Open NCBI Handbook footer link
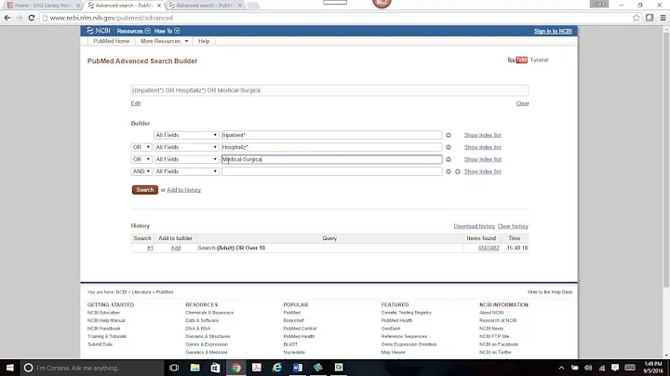670x376 pixels. pos(104,329)
